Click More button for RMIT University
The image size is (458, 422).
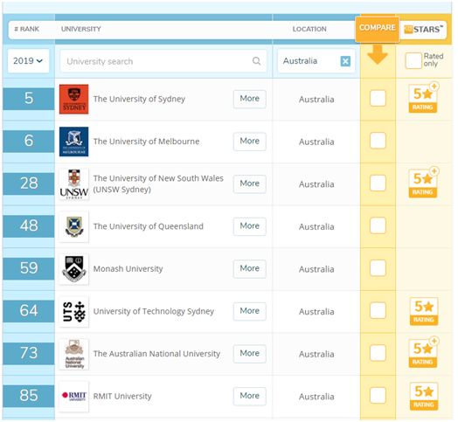coord(249,396)
